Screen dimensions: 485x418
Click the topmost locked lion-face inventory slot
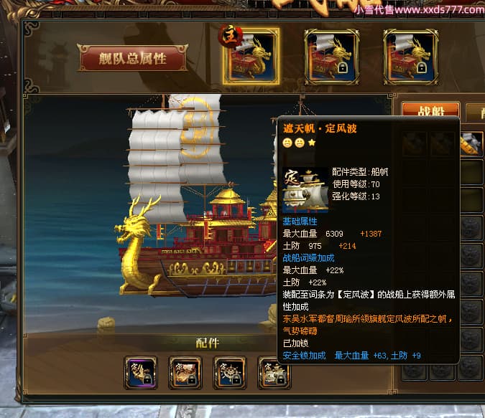tap(471, 228)
